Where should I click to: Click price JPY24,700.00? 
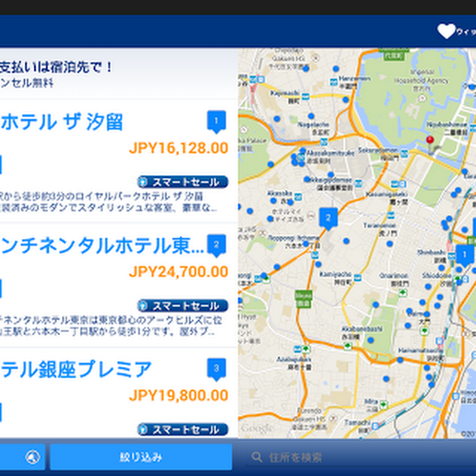coord(179,272)
